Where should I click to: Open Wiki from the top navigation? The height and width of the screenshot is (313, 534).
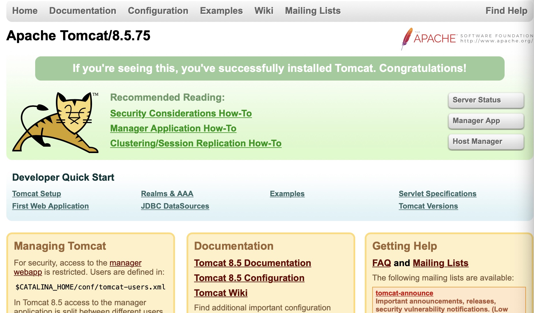coord(264,11)
